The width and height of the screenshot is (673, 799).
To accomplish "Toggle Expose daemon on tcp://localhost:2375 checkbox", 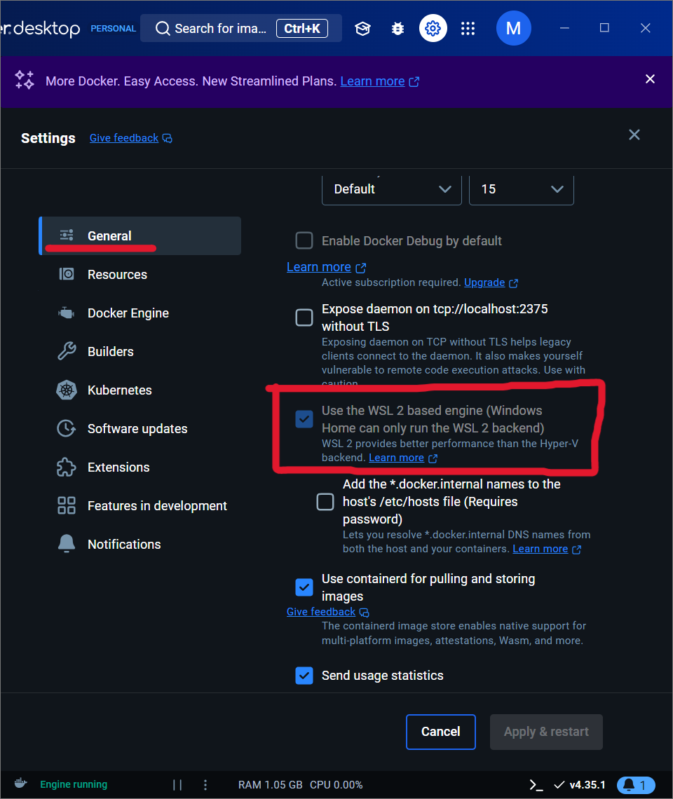I will [304, 317].
